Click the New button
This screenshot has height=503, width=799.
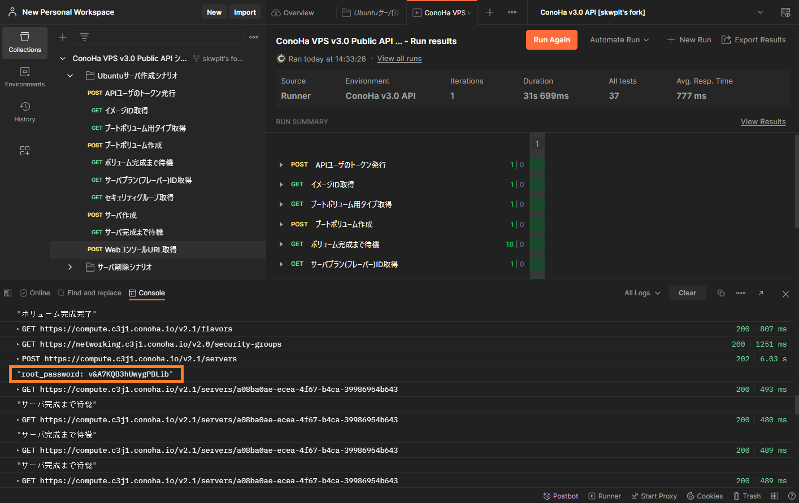coord(214,12)
